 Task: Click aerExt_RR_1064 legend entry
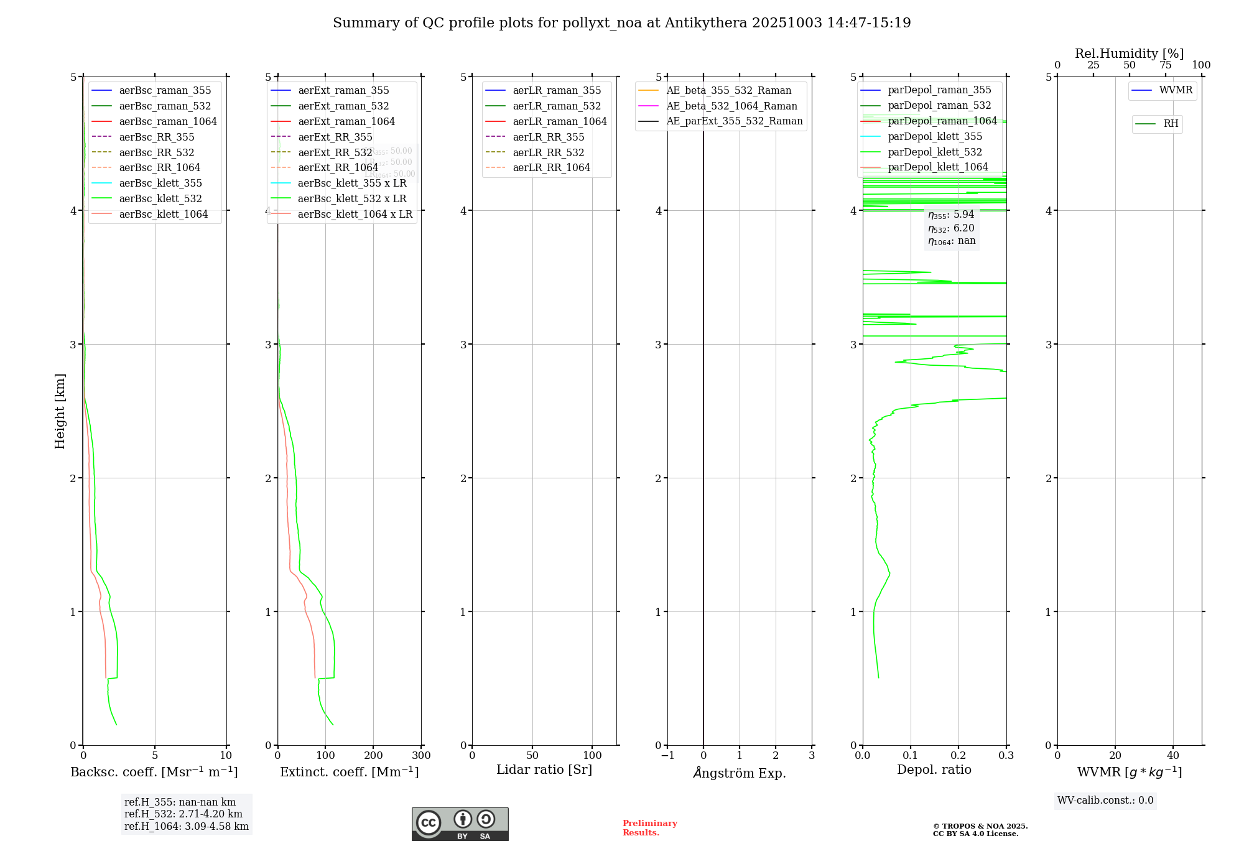coord(338,168)
